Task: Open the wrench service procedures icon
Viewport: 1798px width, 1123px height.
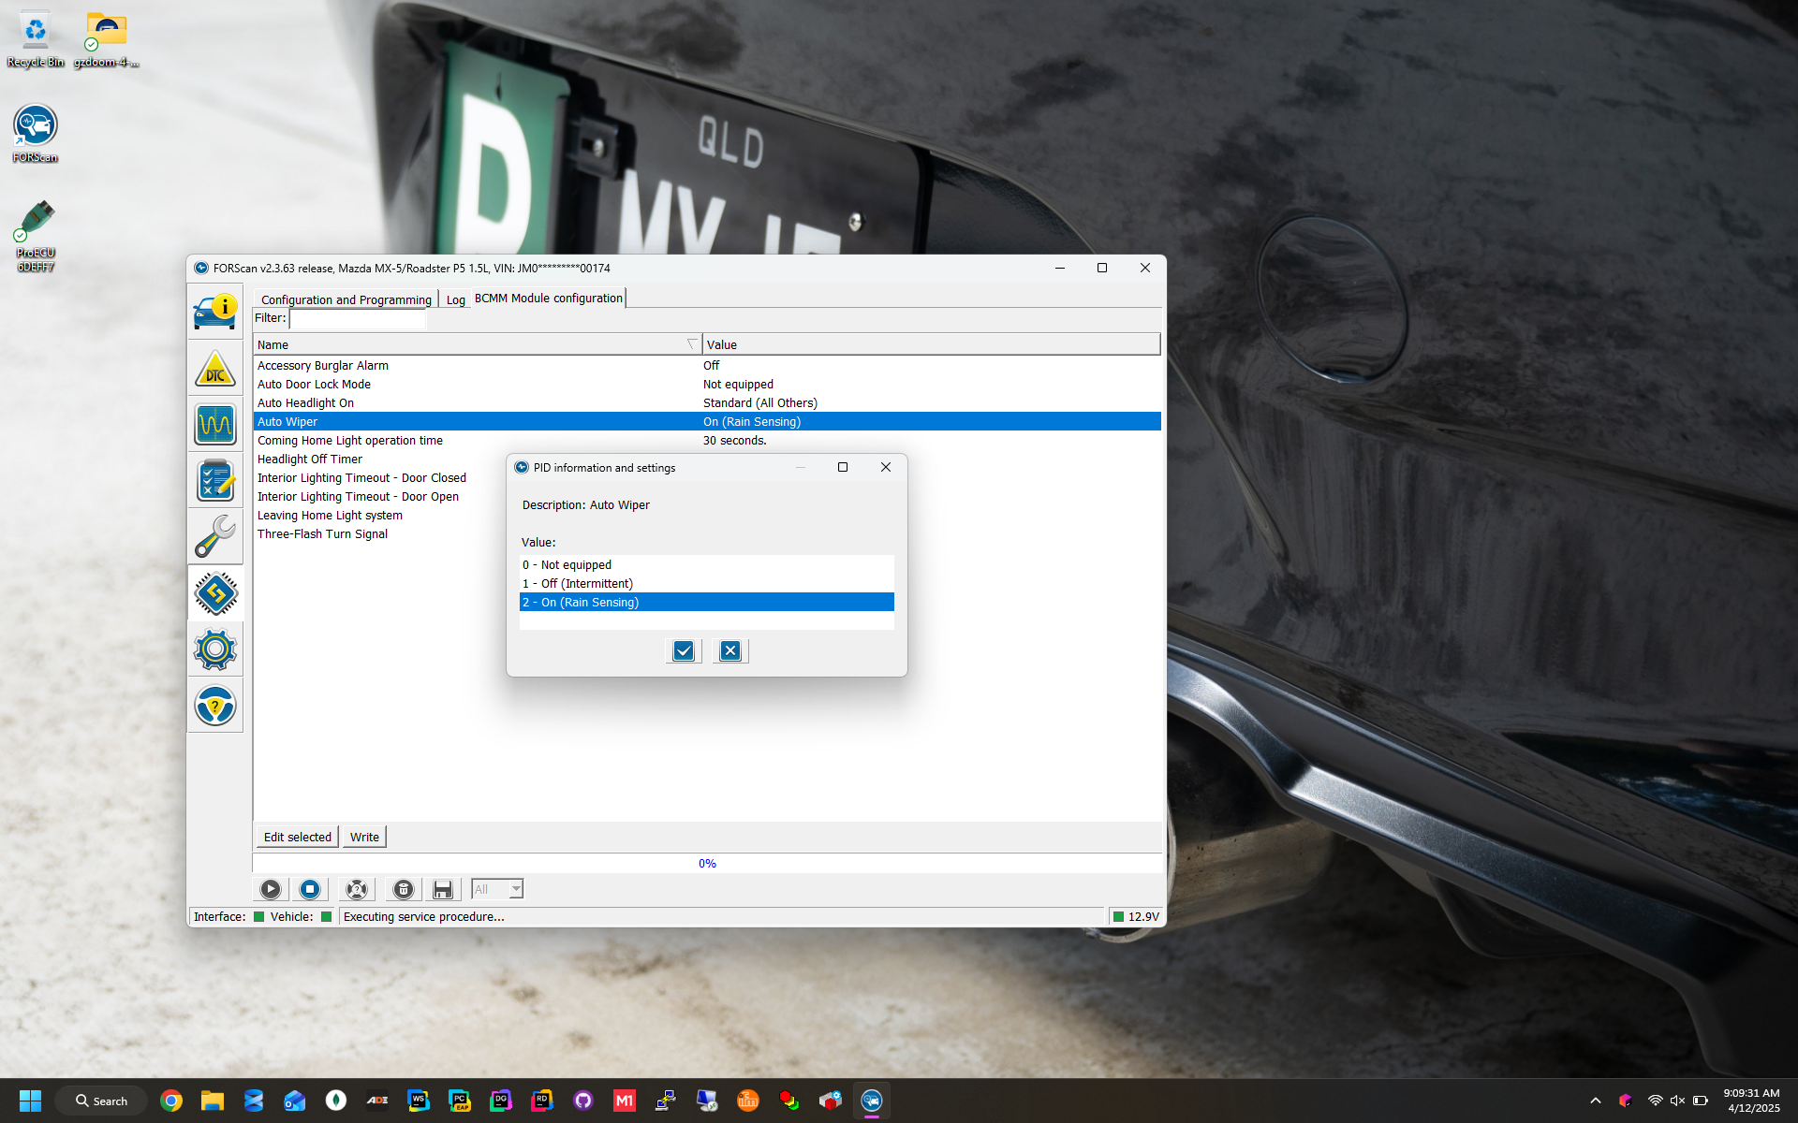Action: click(x=214, y=537)
